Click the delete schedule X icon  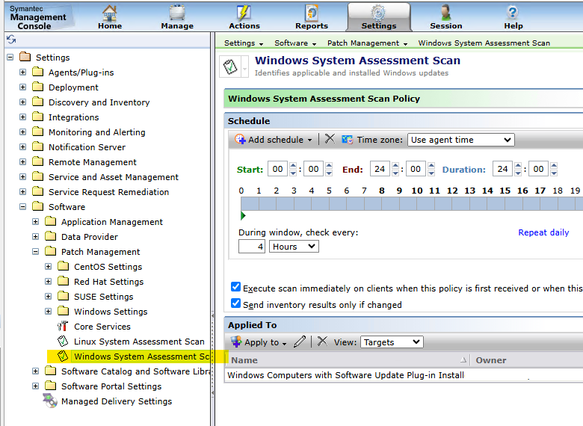coord(330,139)
